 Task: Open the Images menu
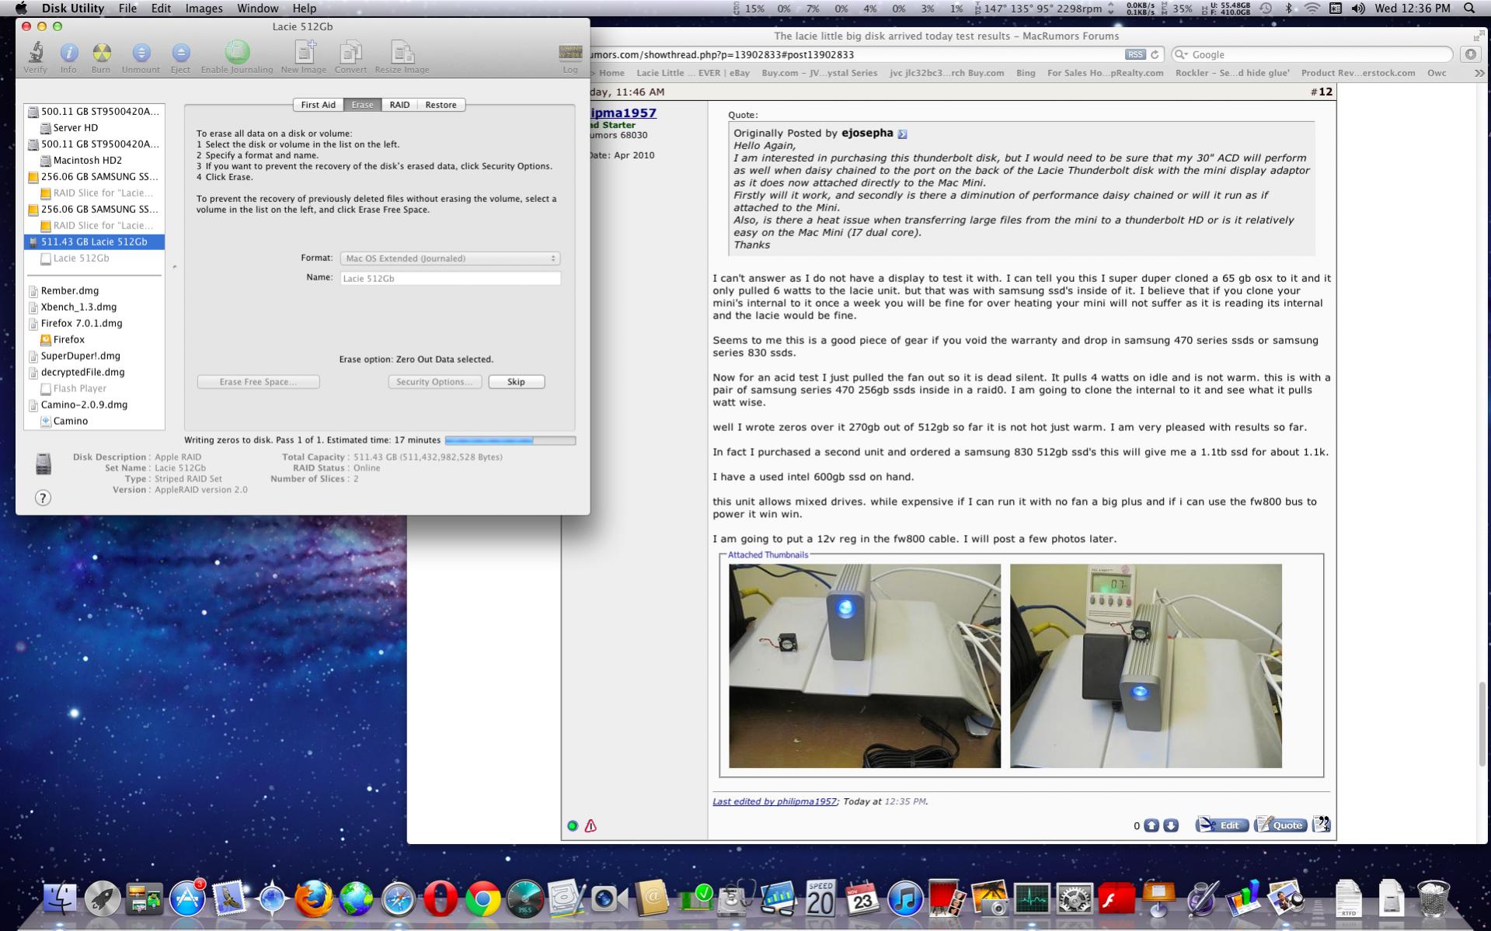[204, 9]
